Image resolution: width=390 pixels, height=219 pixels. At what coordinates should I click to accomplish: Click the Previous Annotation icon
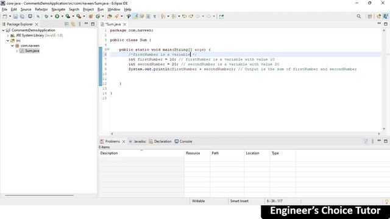174,16
